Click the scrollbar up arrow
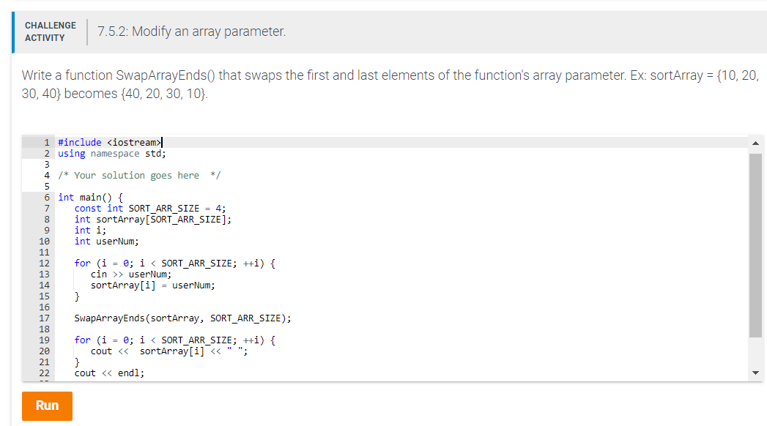Viewport: 767px width, 426px height. tap(756, 143)
